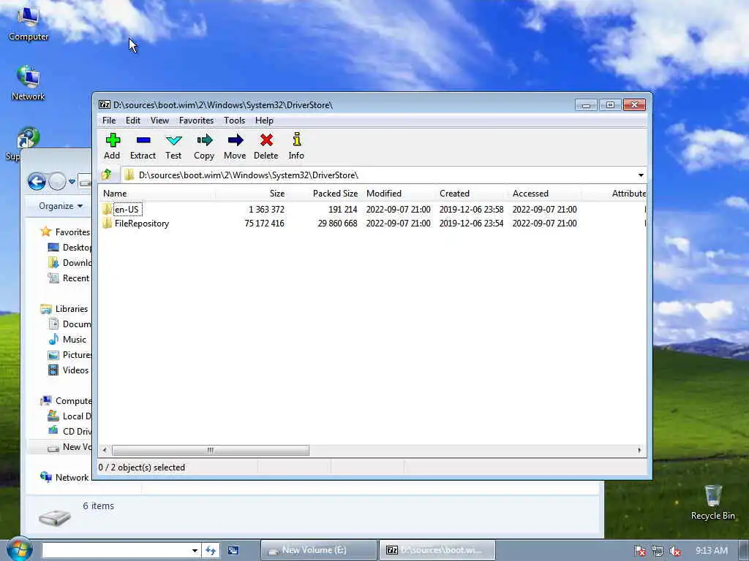Click status text 0 / 2 object(s) selected
Image resolution: width=749 pixels, height=561 pixels.
(141, 467)
